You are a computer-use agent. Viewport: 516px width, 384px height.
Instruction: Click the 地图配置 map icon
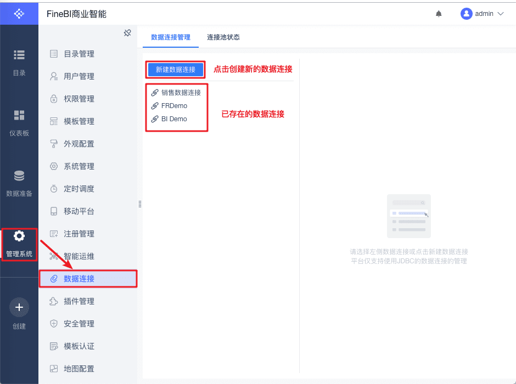tap(54, 369)
